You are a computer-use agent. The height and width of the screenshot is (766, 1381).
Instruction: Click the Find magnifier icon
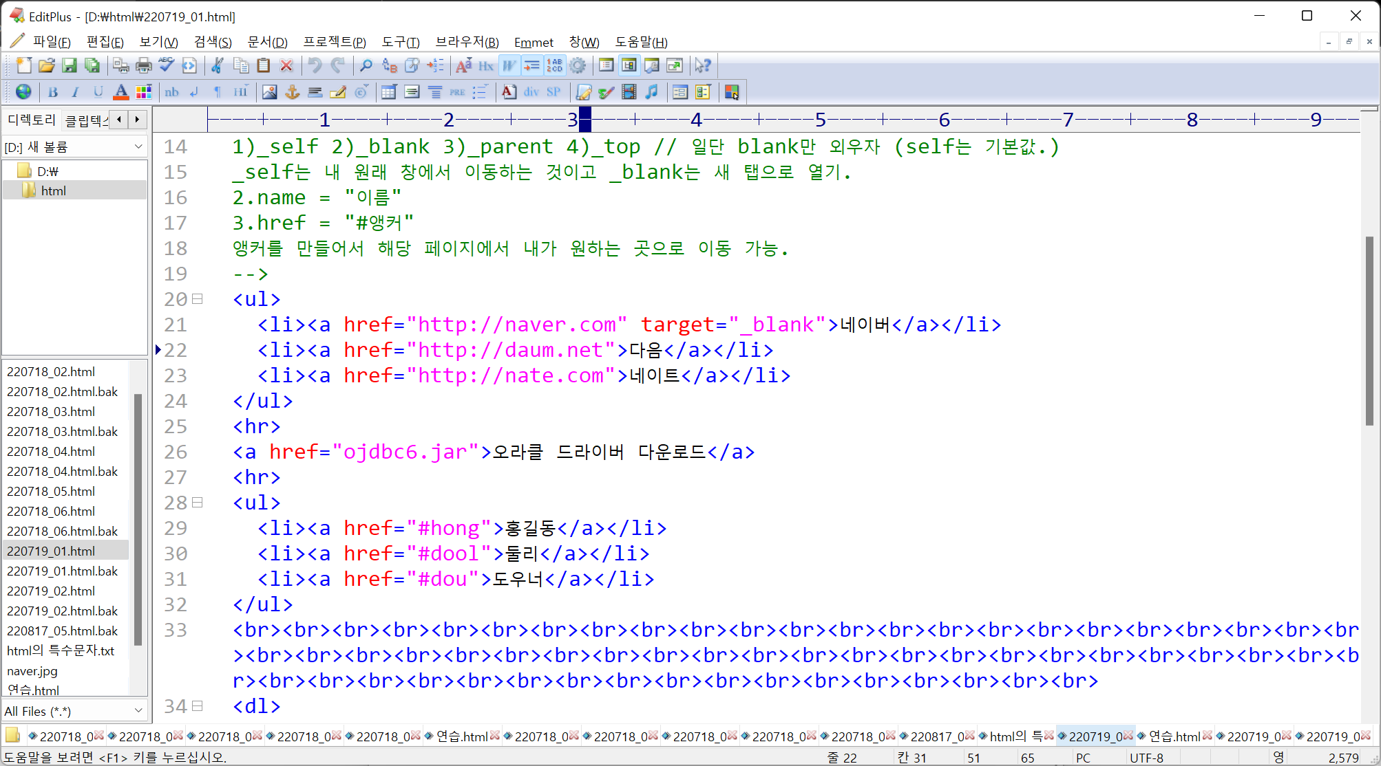click(x=366, y=65)
